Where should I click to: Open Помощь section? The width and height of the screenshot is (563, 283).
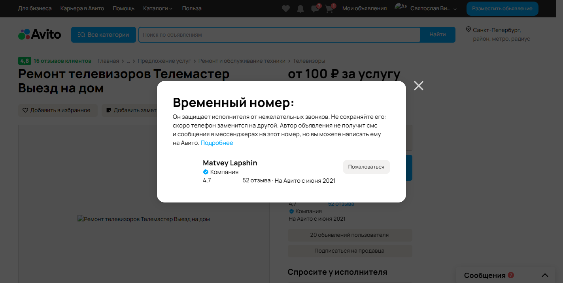(x=124, y=8)
